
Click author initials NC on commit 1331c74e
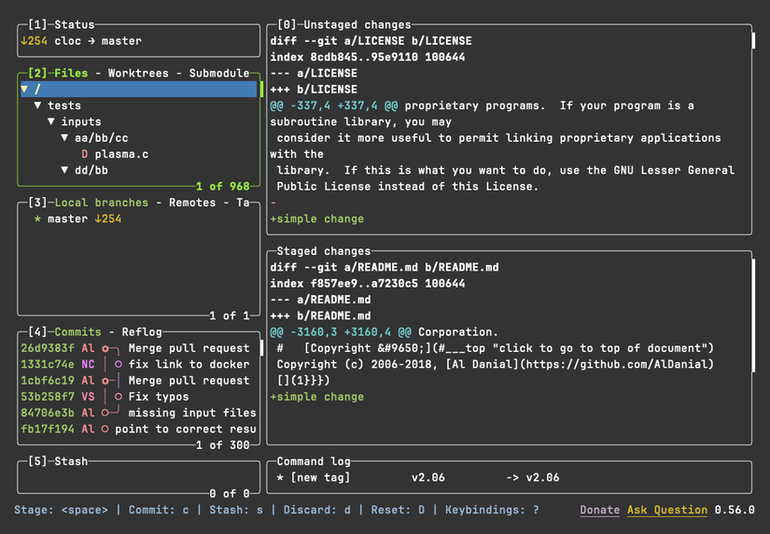(88, 364)
